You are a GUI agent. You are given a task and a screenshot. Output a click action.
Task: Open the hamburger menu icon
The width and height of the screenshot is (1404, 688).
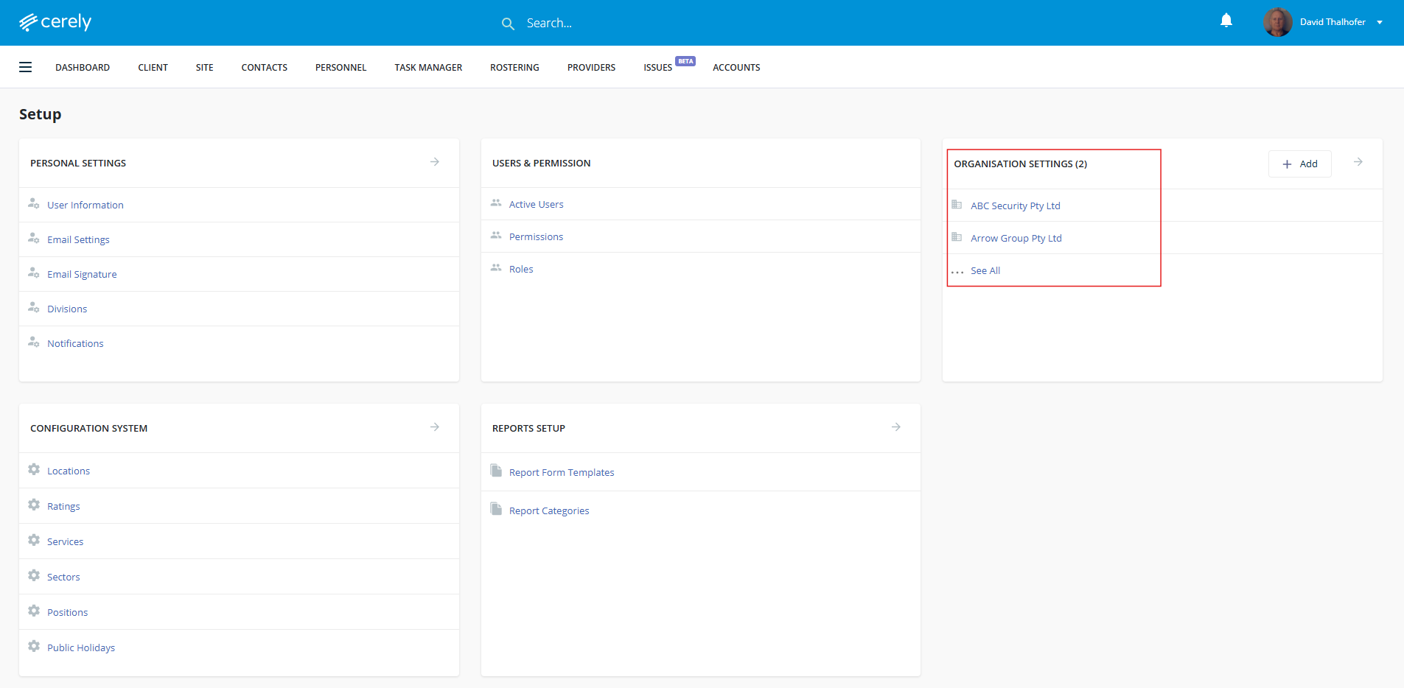pyautogui.click(x=26, y=67)
